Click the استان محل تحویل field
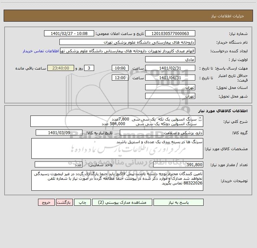Image resolution: width=257 pixels, height=248 pixels. click(x=170, y=87)
